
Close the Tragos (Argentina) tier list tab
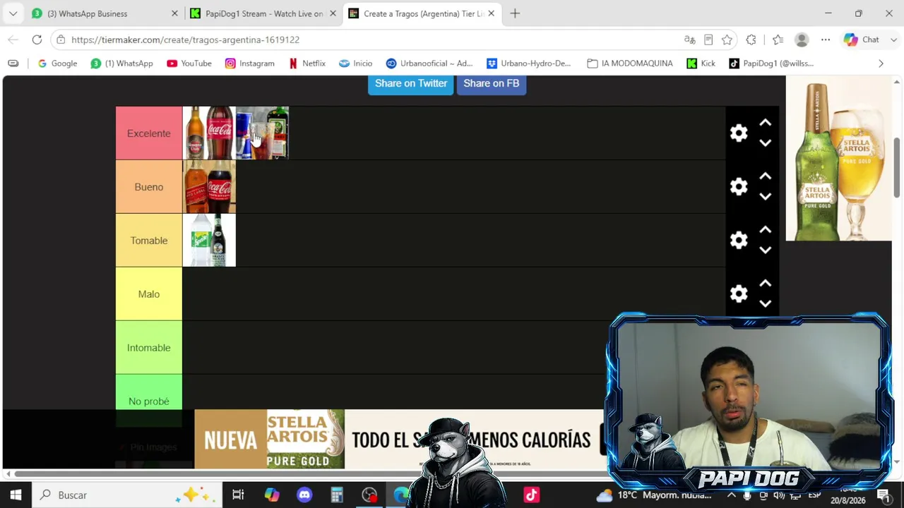(491, 13)
